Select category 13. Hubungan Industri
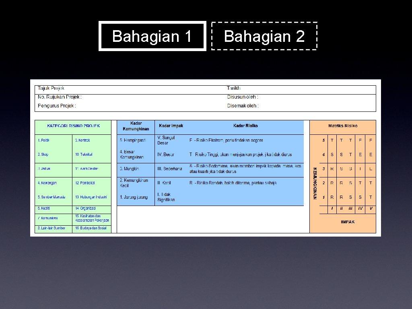Image resolution: width=412 pixels, height=309 pixels. (x=91, y=197)
